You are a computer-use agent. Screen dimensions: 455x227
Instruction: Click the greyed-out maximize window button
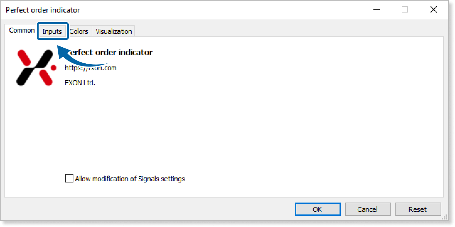[405, 10]
